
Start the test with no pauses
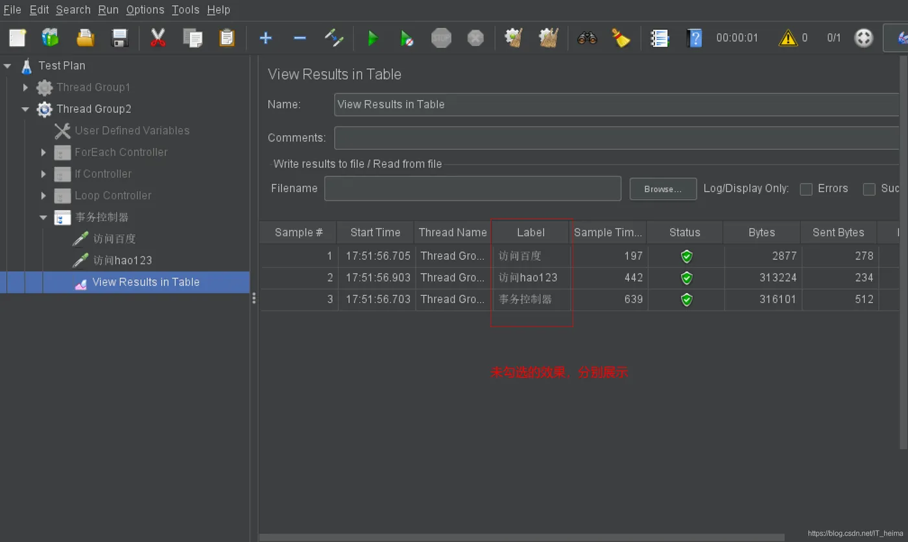tap(407, 38)
